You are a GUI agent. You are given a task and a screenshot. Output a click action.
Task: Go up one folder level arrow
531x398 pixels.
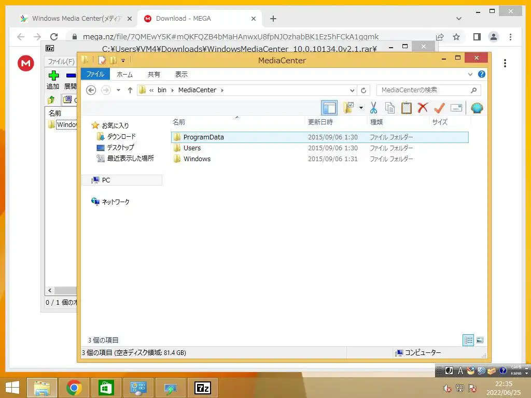130,90
